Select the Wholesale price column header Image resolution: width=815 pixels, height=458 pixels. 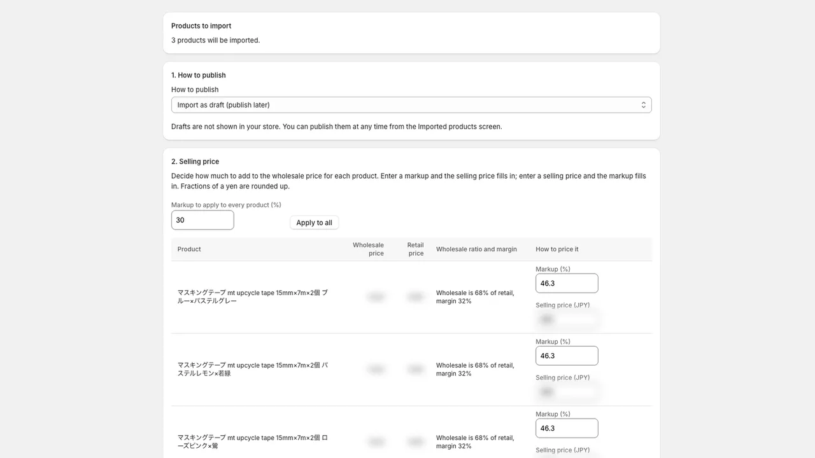click(x=368, y=249)
